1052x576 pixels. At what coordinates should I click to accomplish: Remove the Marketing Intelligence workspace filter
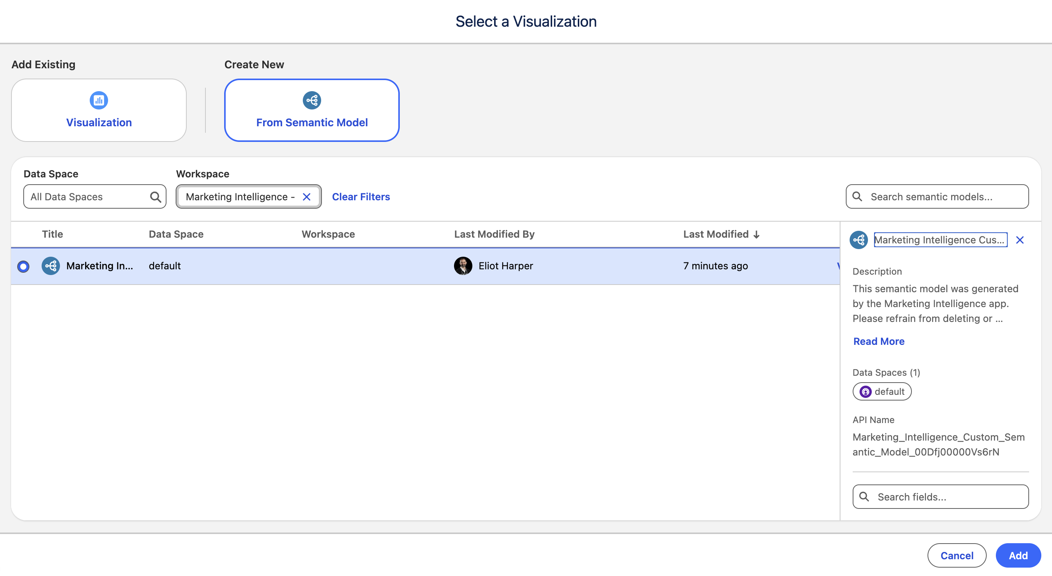pos(307,197)
